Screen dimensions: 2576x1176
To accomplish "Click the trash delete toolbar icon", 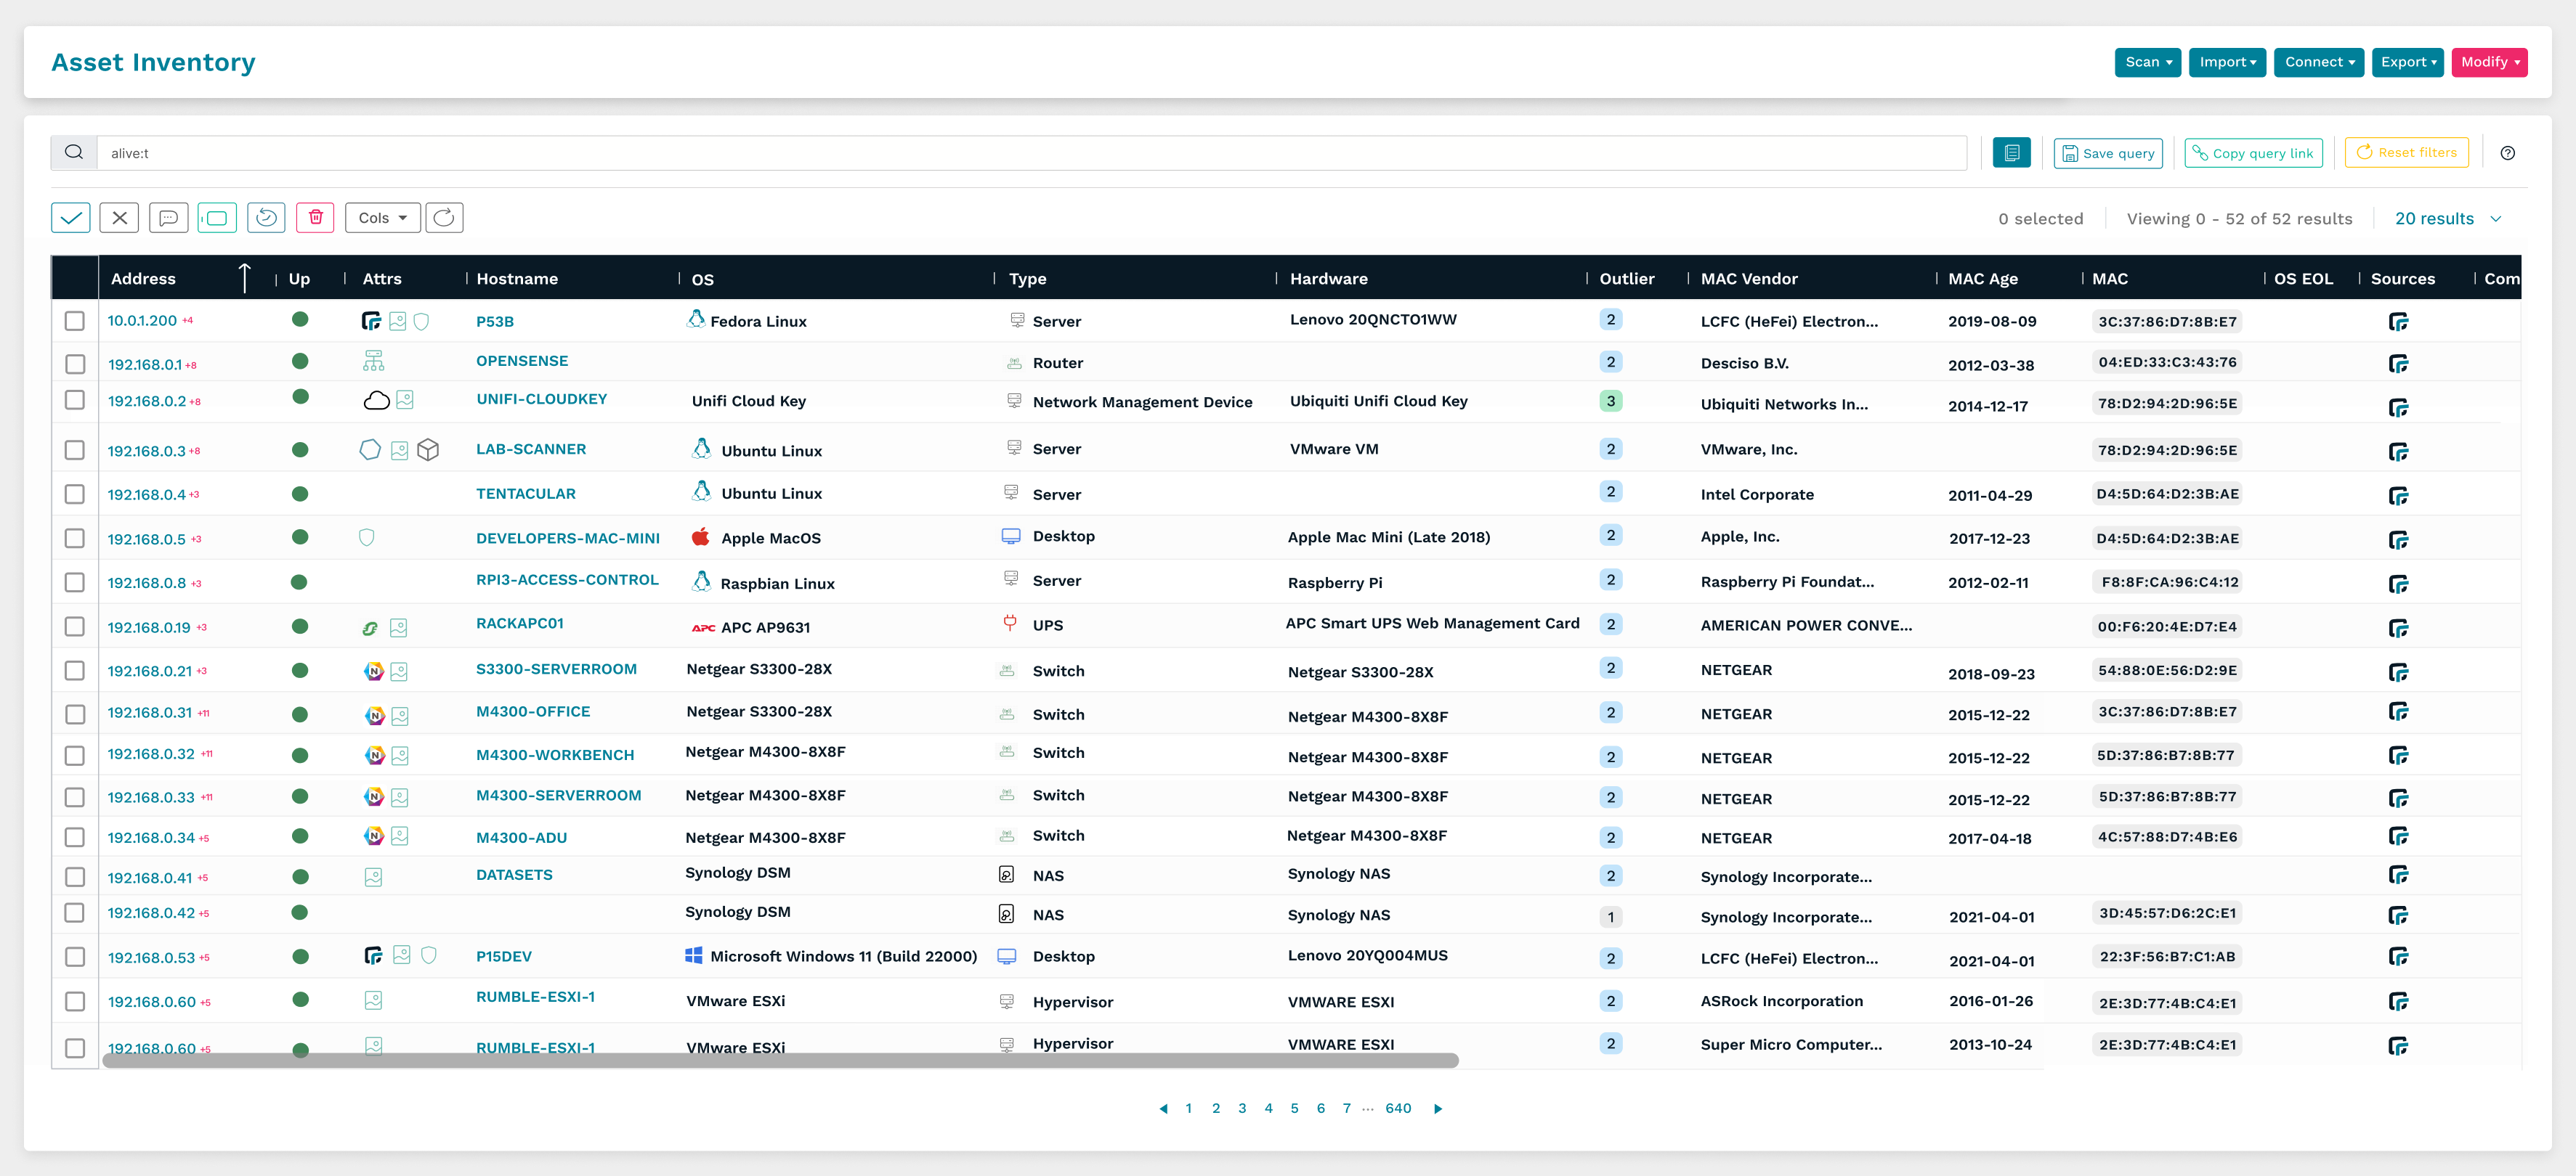I will point(315,218).
